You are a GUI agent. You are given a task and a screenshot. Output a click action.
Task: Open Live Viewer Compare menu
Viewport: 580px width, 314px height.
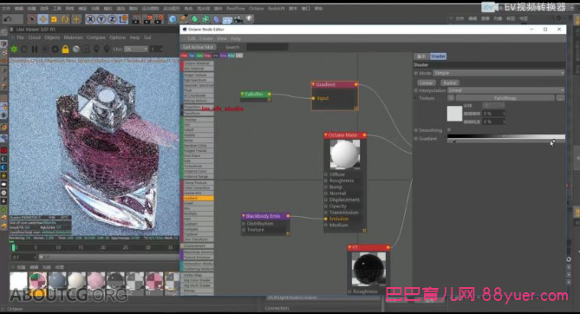pyautogui.click(x=96, y=37)
